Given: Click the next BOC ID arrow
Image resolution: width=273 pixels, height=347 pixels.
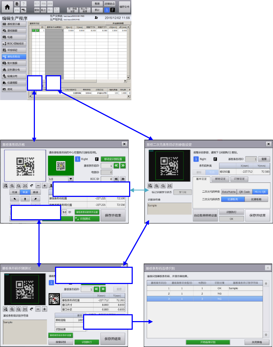Looking at the screenshot, I should [x=123, y=179].
